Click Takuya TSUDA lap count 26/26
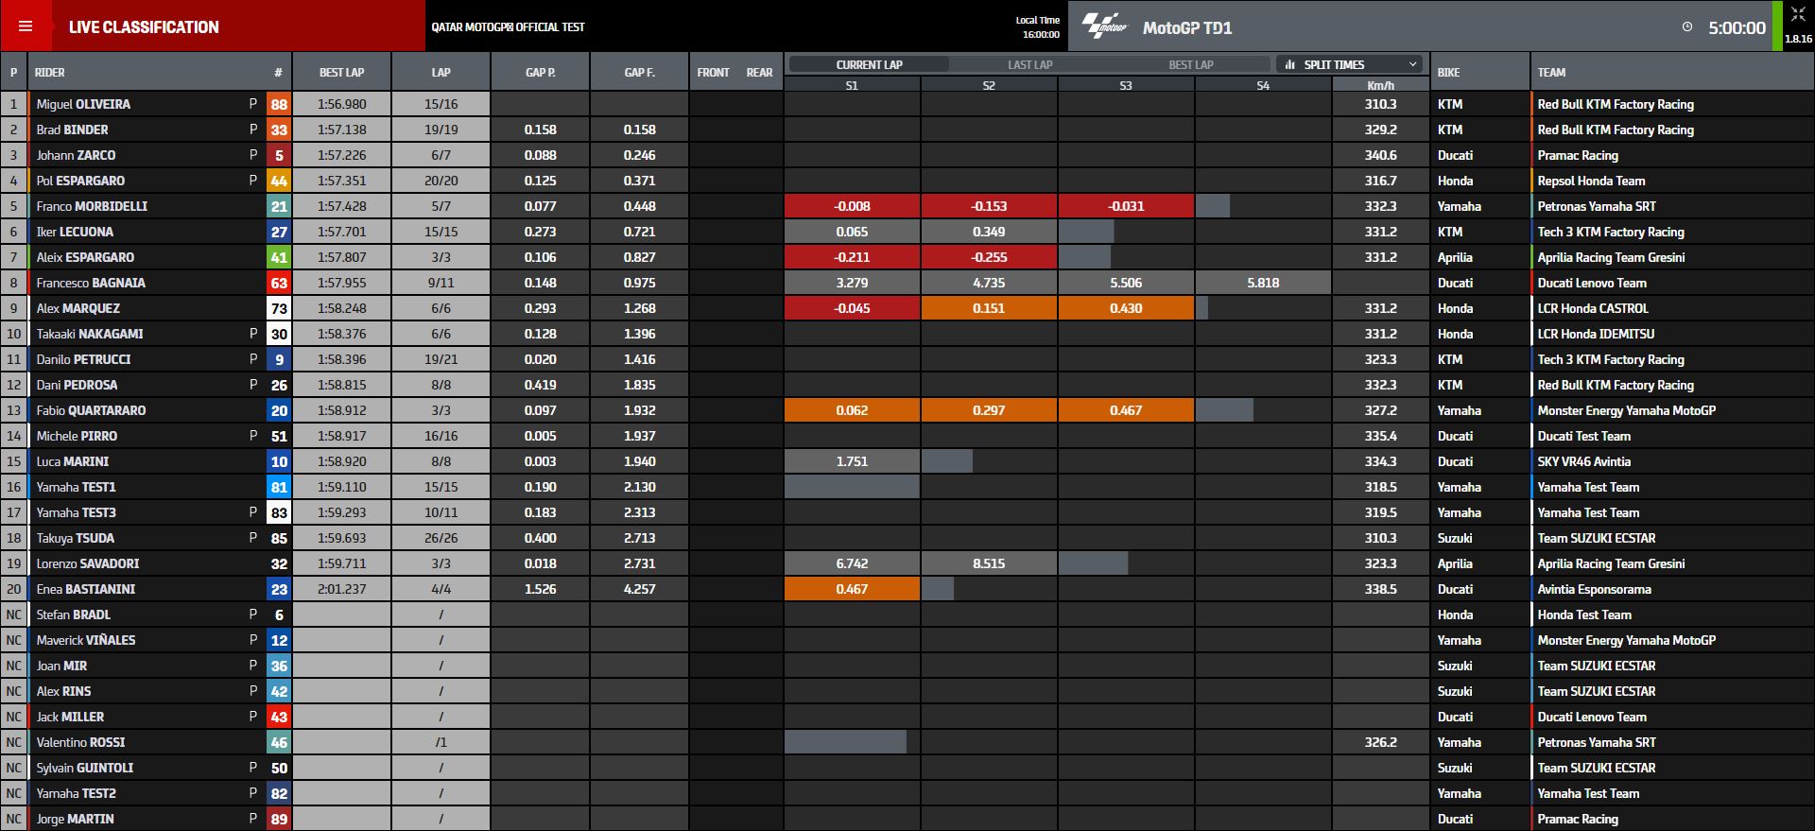 441,538
